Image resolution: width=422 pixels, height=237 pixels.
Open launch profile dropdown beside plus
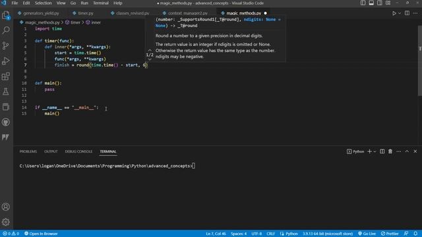tap(375, 151)
